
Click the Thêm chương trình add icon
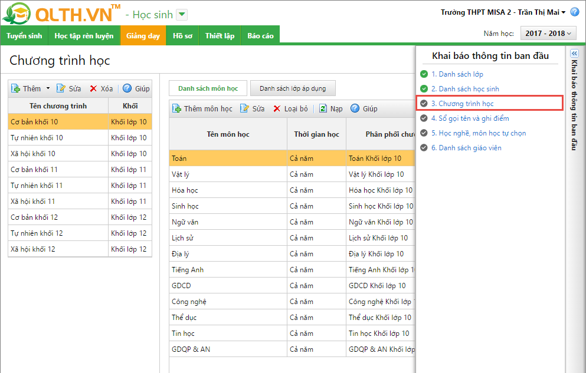click(16, 88)
